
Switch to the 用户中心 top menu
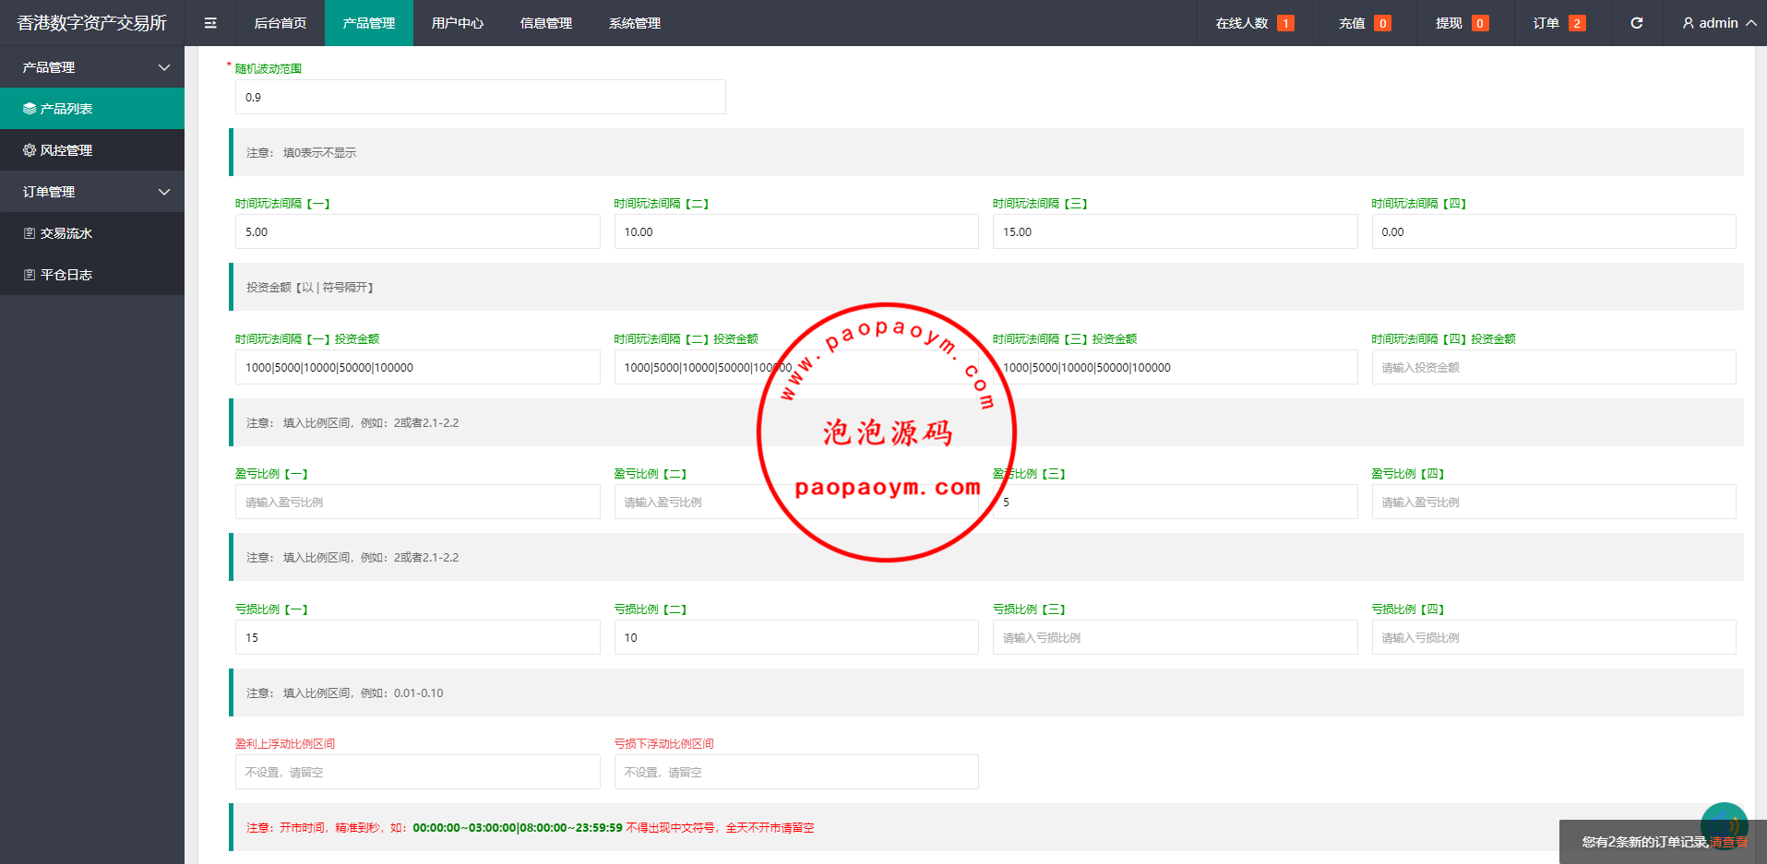pos(457,23)
